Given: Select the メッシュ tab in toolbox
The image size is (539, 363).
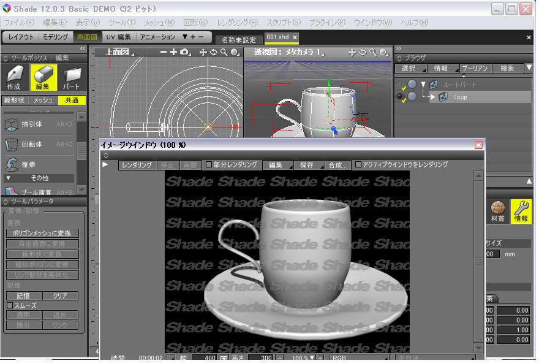Looking at the screenshot, I should (x=43, y=100).
